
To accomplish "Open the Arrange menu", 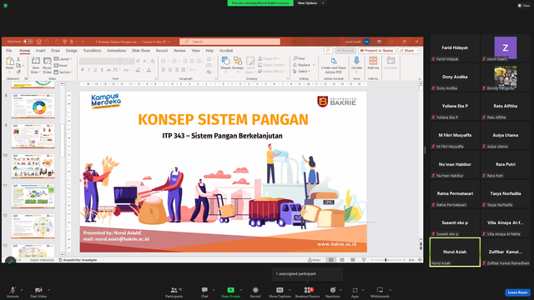I will pos(238,64).
